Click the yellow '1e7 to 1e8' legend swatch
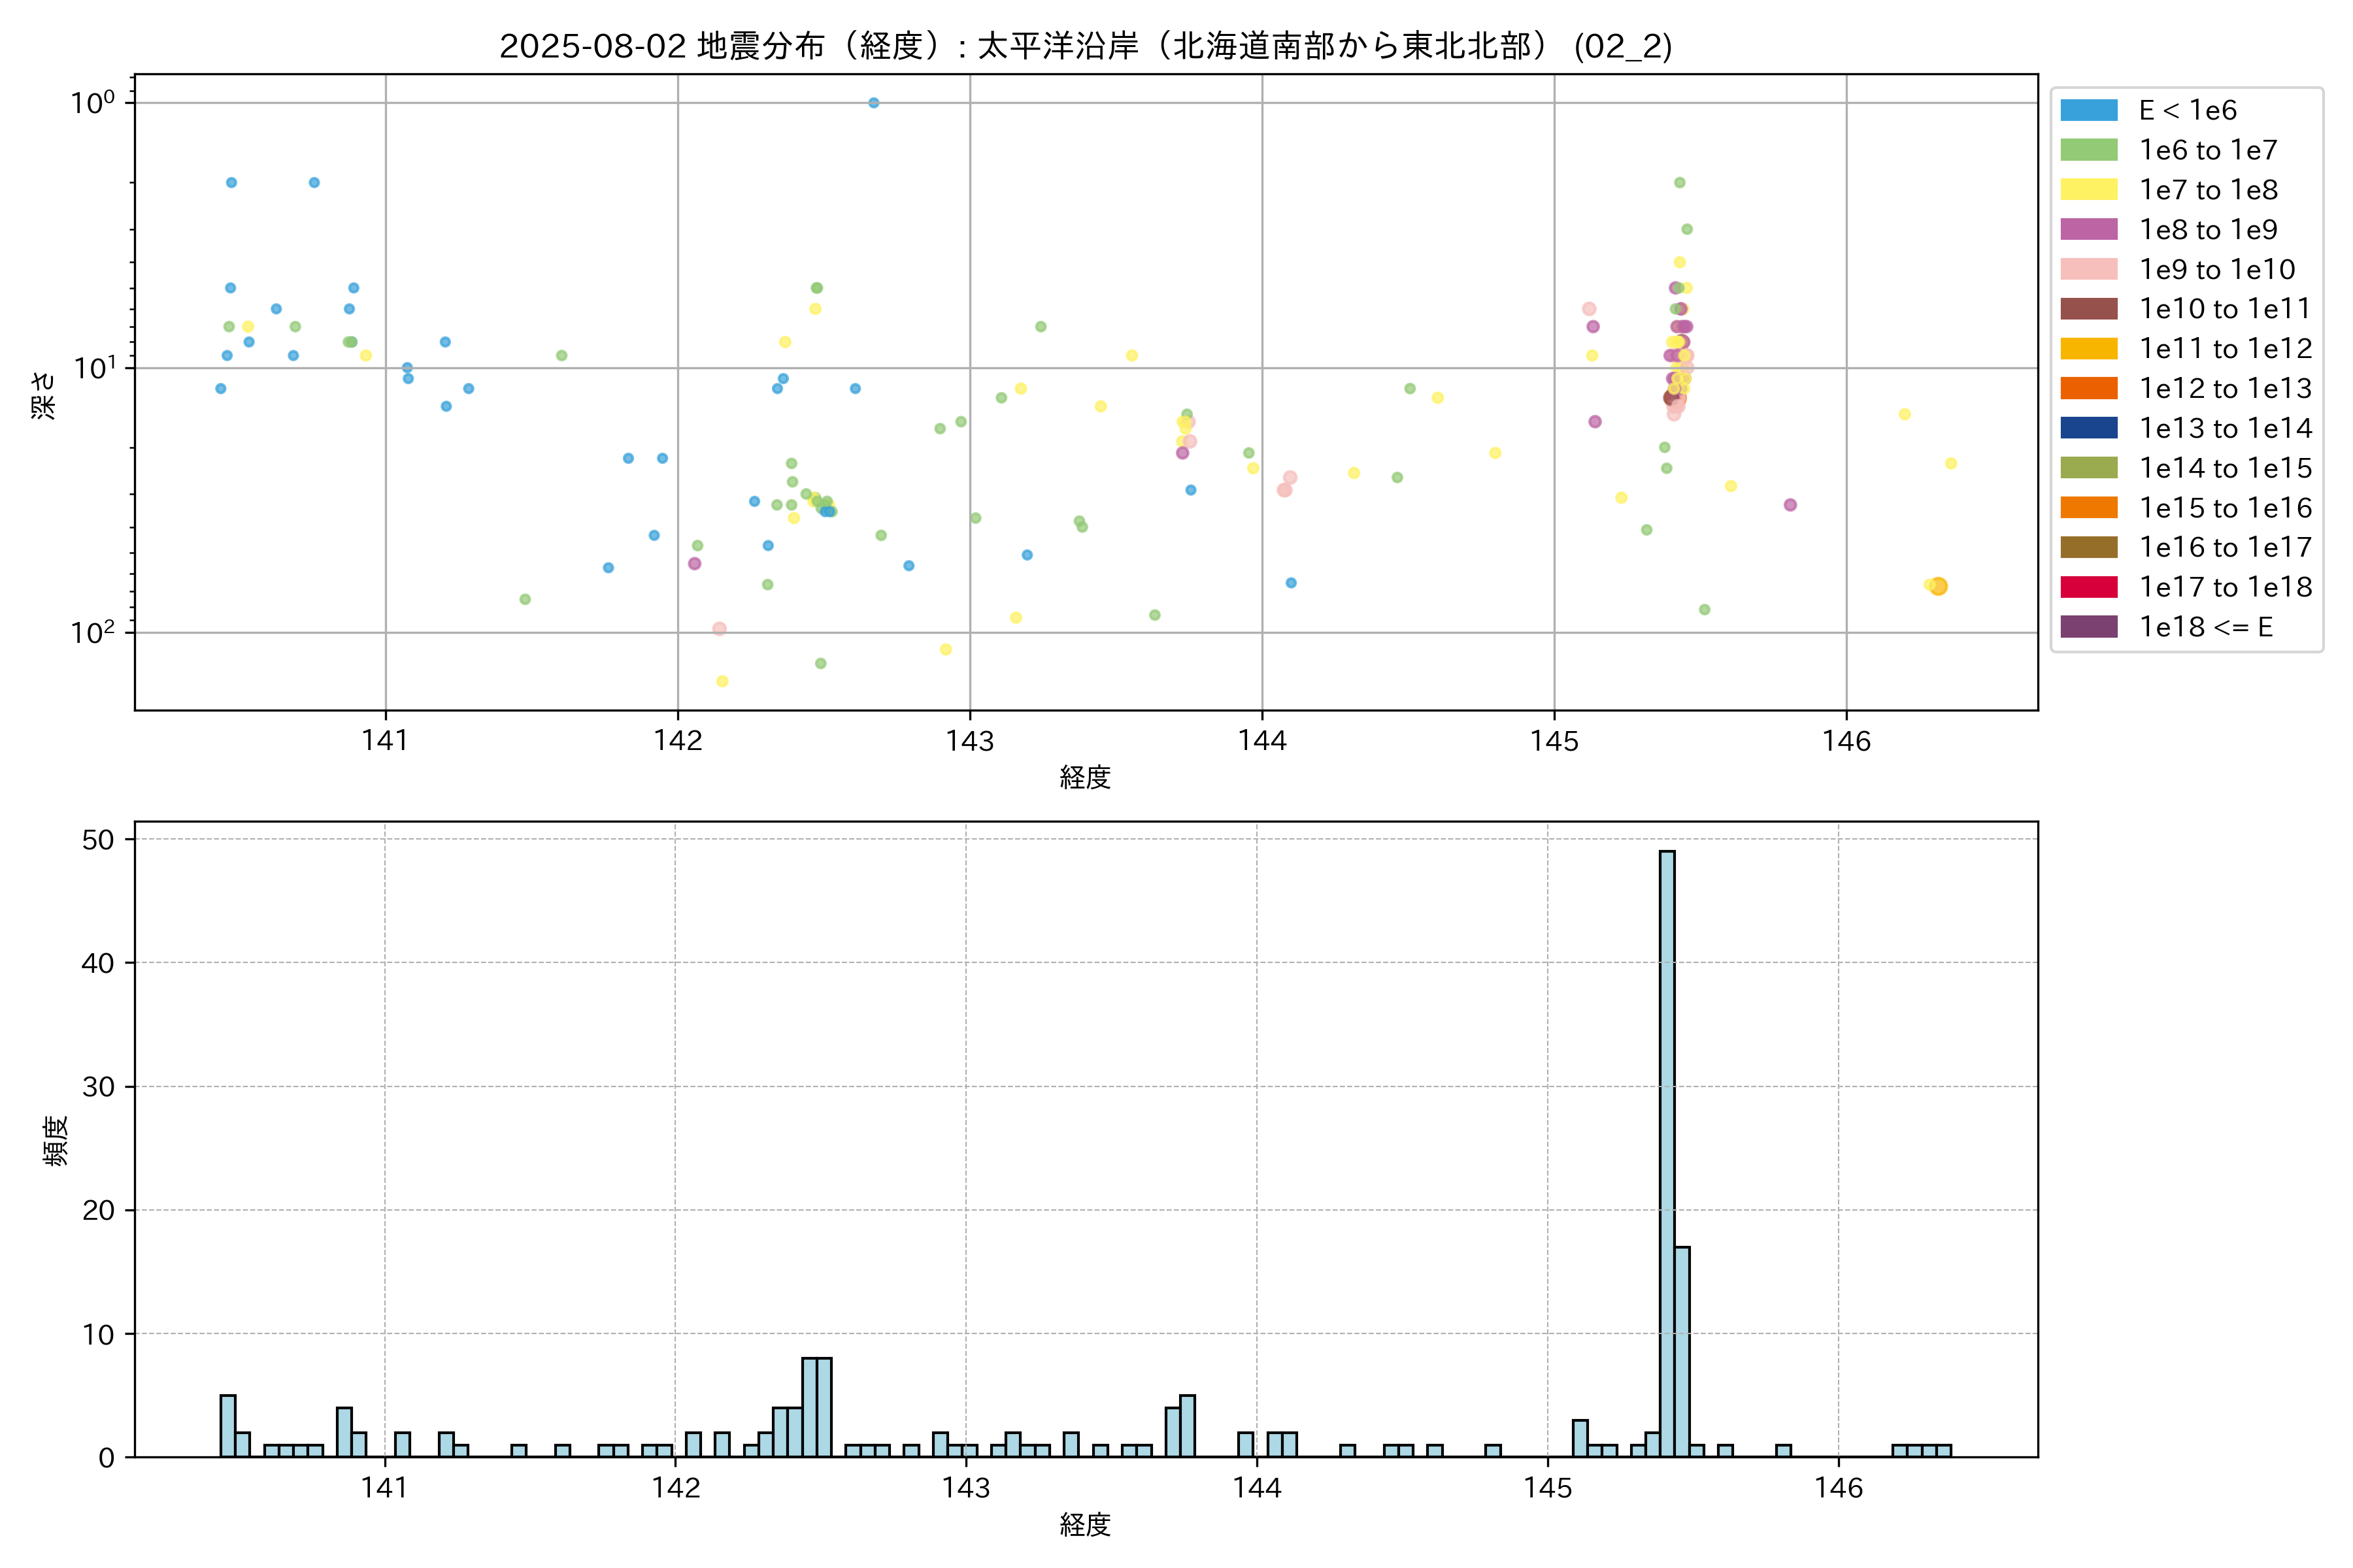This screenshot has height=1568, width=2353. 2088,190
